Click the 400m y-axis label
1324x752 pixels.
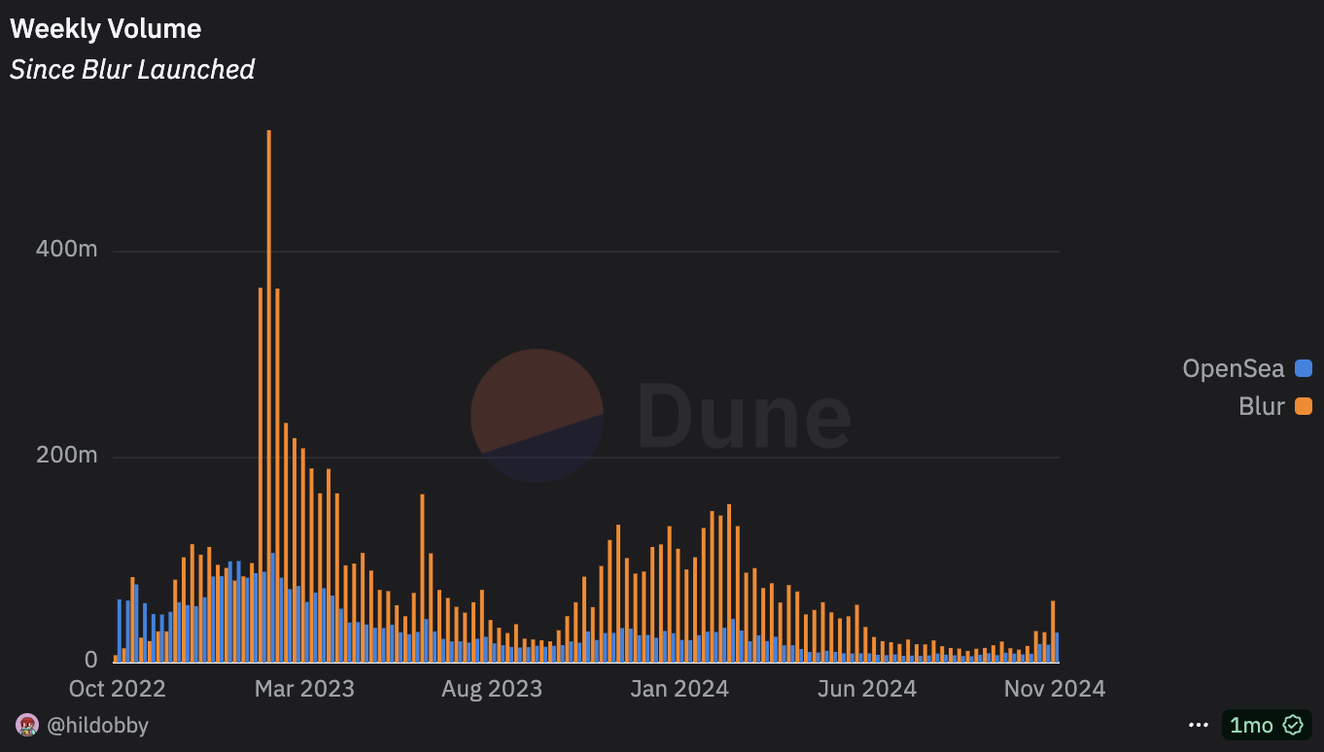[x=67, y=249]
